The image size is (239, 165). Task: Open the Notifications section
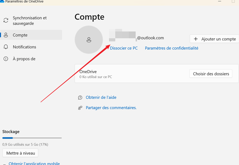(x=31, y=47)
